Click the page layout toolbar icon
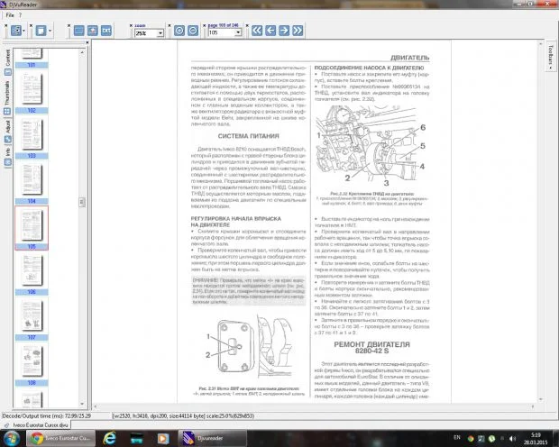 [x=41, y=31]
